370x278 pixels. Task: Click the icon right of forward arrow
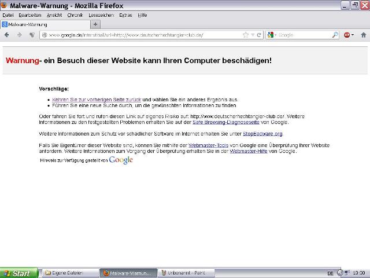click(x=32, y=35)
